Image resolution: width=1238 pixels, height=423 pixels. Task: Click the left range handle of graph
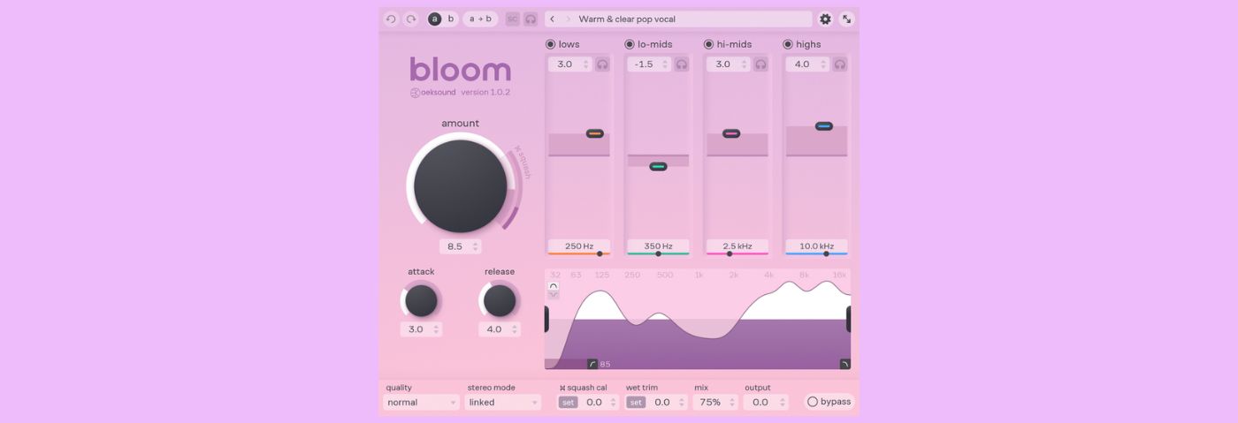[x=546, y=319]
